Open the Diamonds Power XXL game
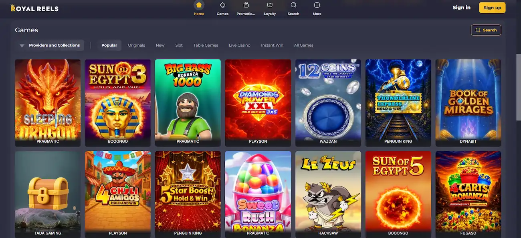Viewport: 521px width, 238px height. pos(258,103)
